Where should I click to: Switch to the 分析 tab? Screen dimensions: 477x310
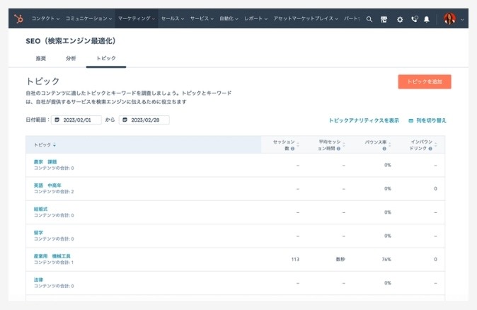click(71, 59)
